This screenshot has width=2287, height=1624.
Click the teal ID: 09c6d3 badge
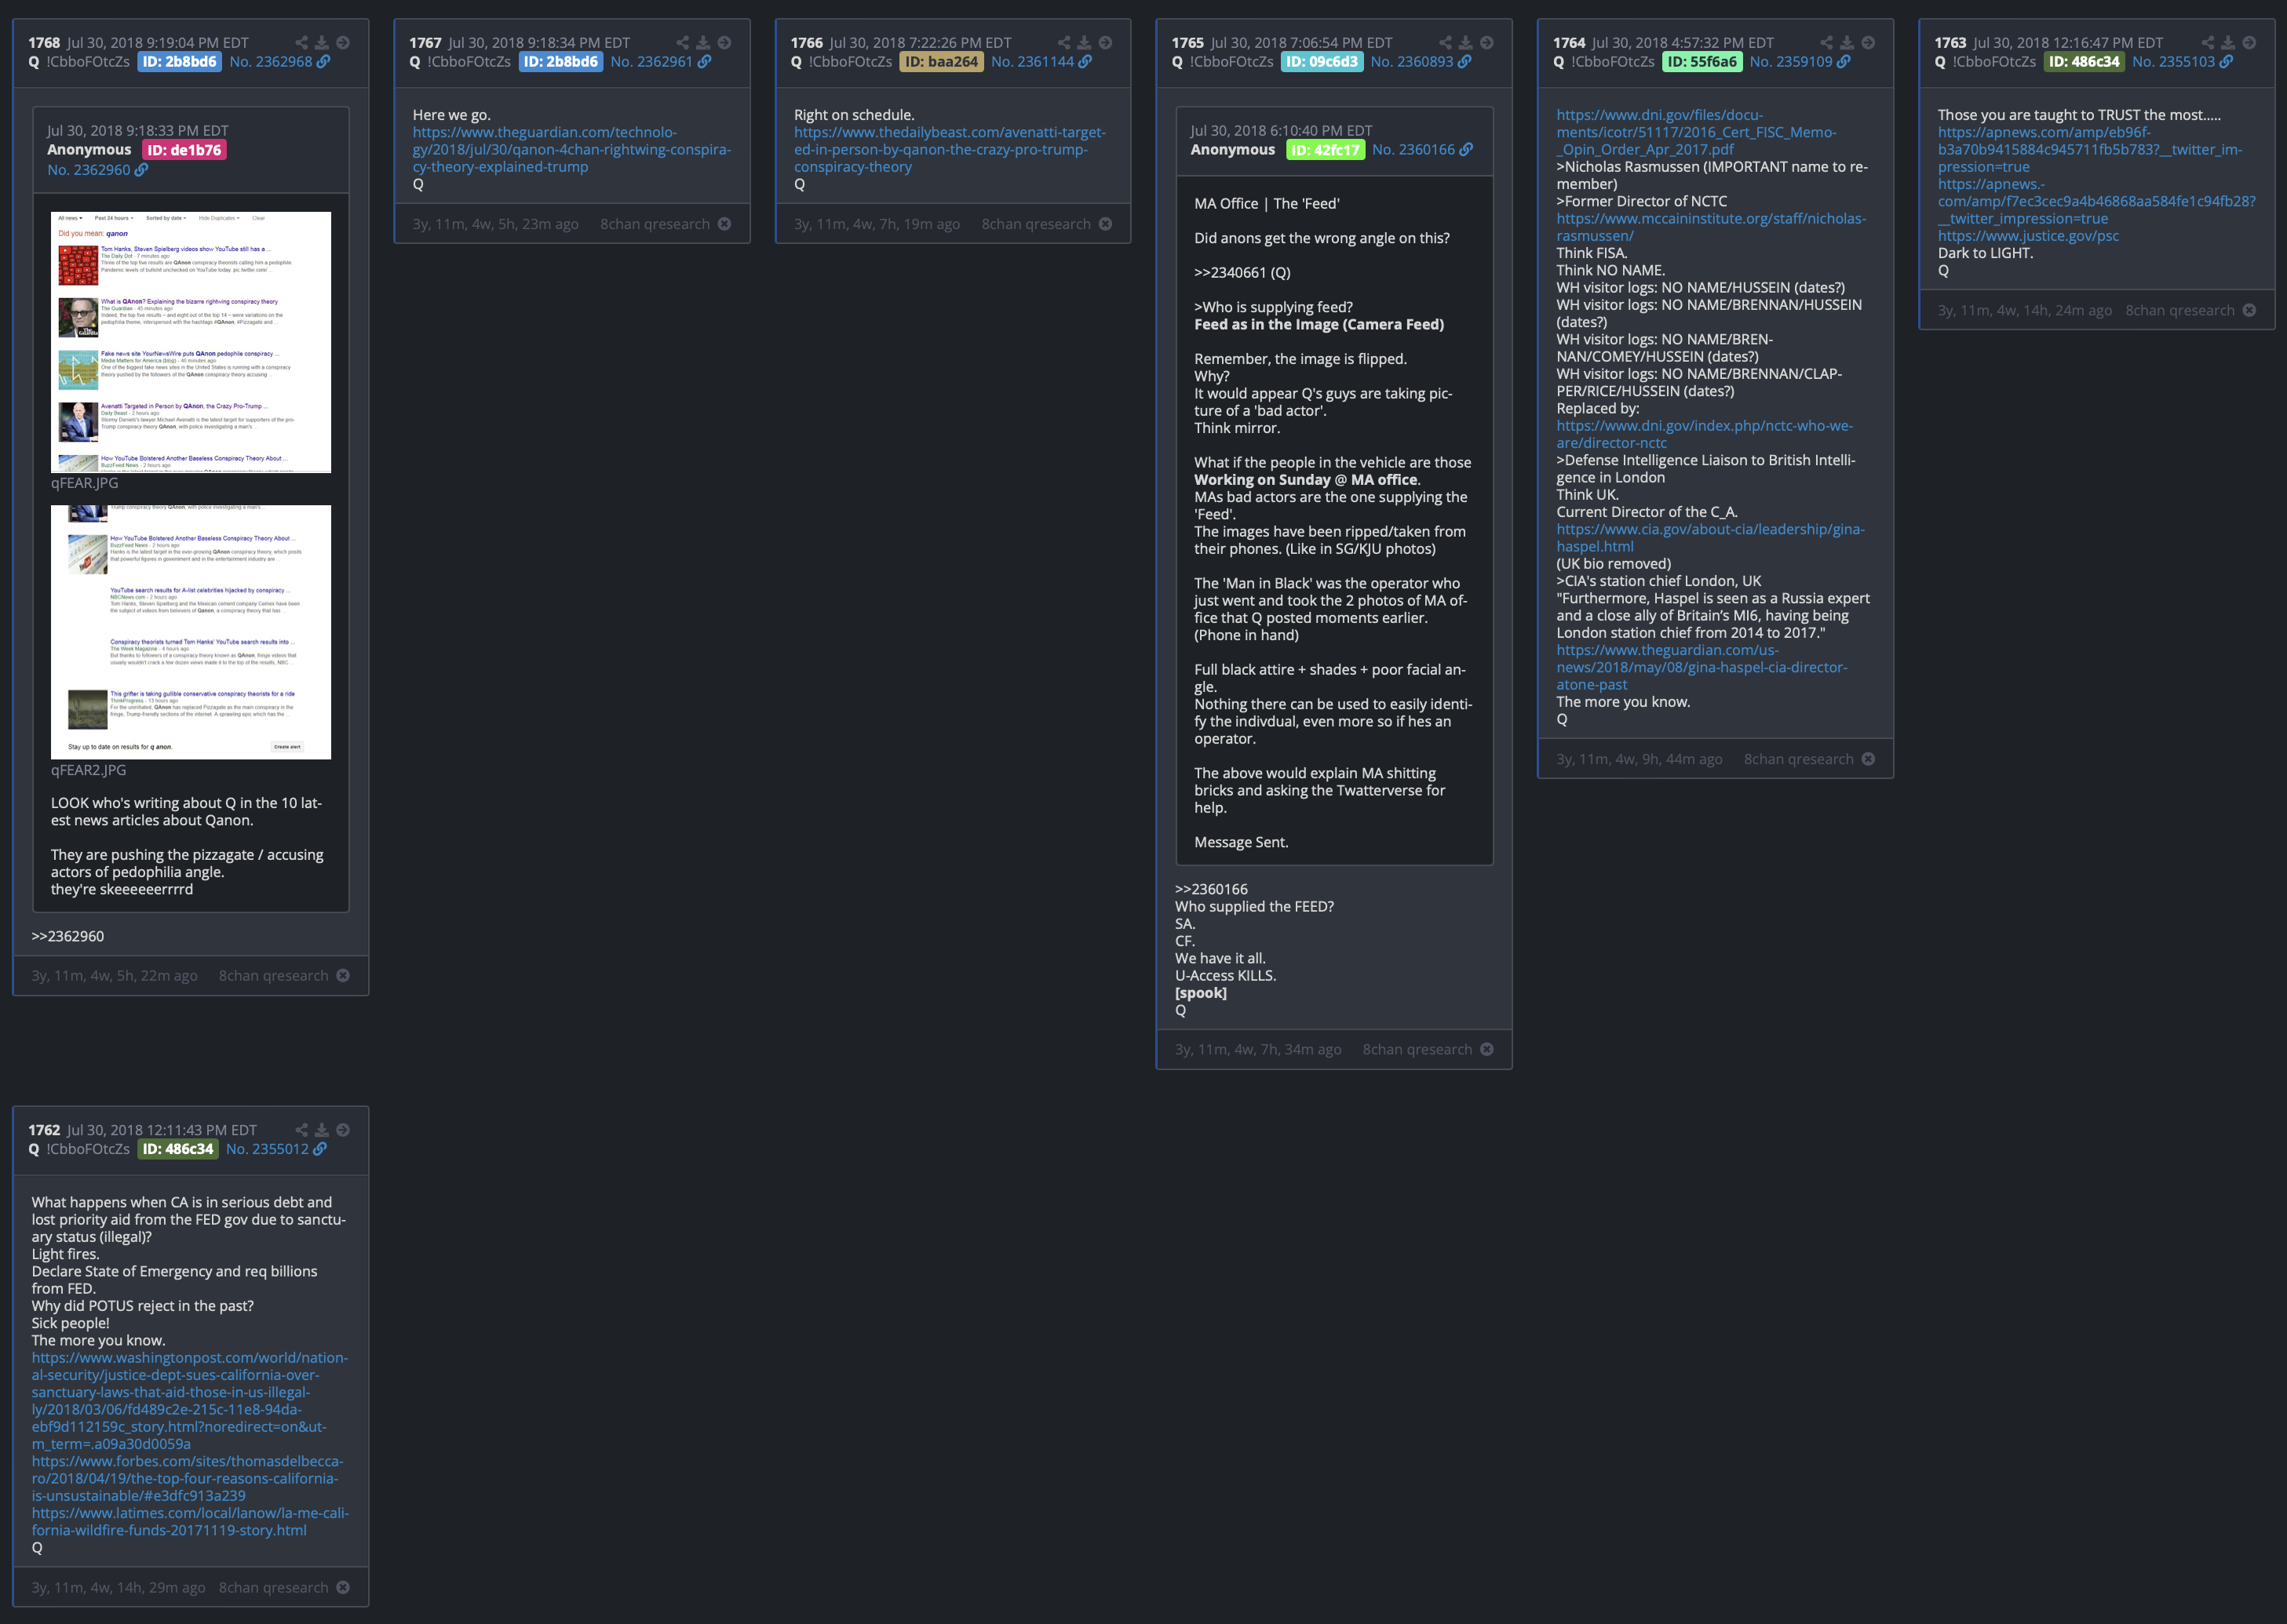point(1322,62)
